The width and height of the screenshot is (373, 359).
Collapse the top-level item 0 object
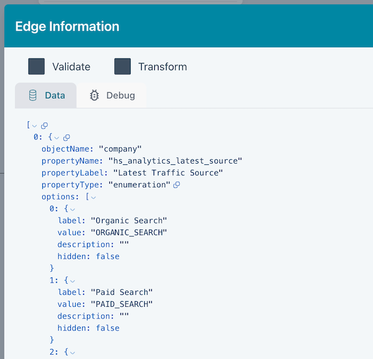[57, 138]
